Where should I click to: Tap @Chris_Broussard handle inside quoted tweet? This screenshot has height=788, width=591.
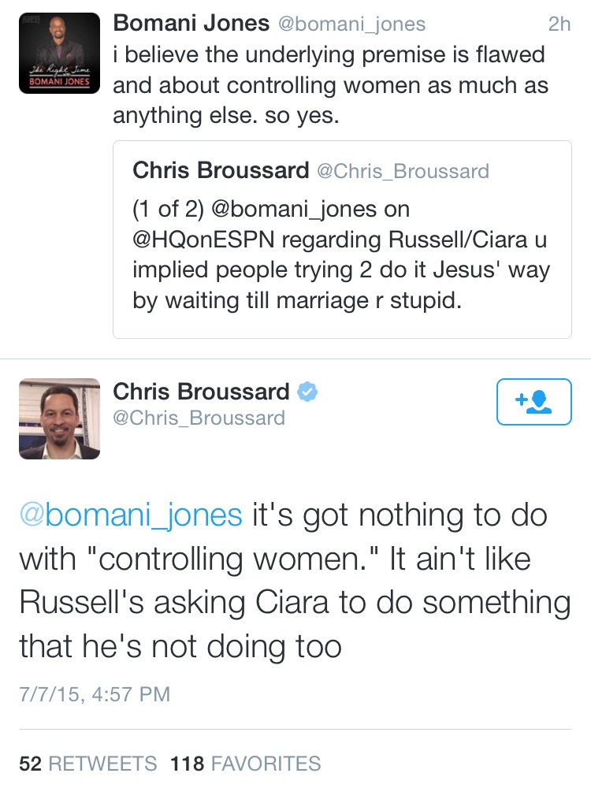tap(403, 171)
